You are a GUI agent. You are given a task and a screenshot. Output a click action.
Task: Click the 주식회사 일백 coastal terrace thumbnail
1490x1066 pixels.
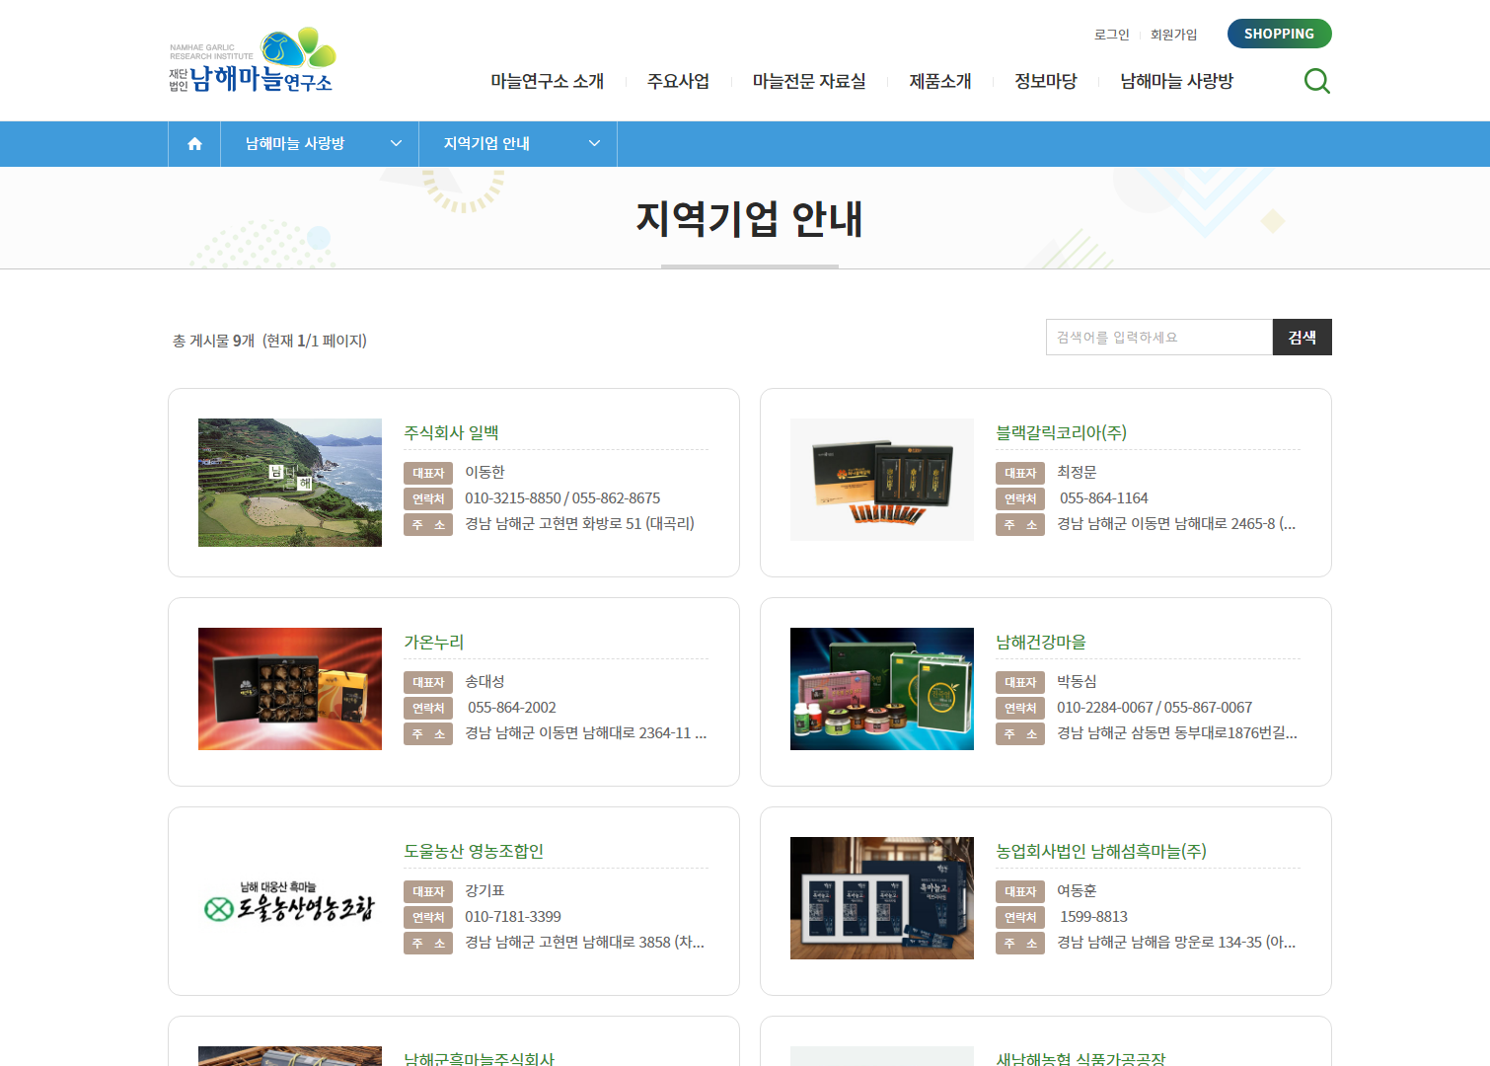pyautogui.click(x=290, y=483)
